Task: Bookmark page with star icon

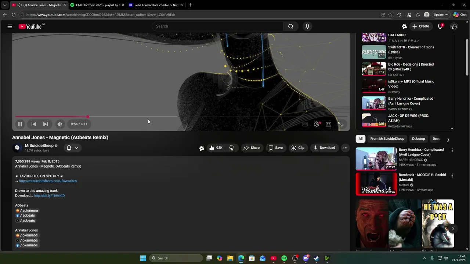Action: pos(390,15)
